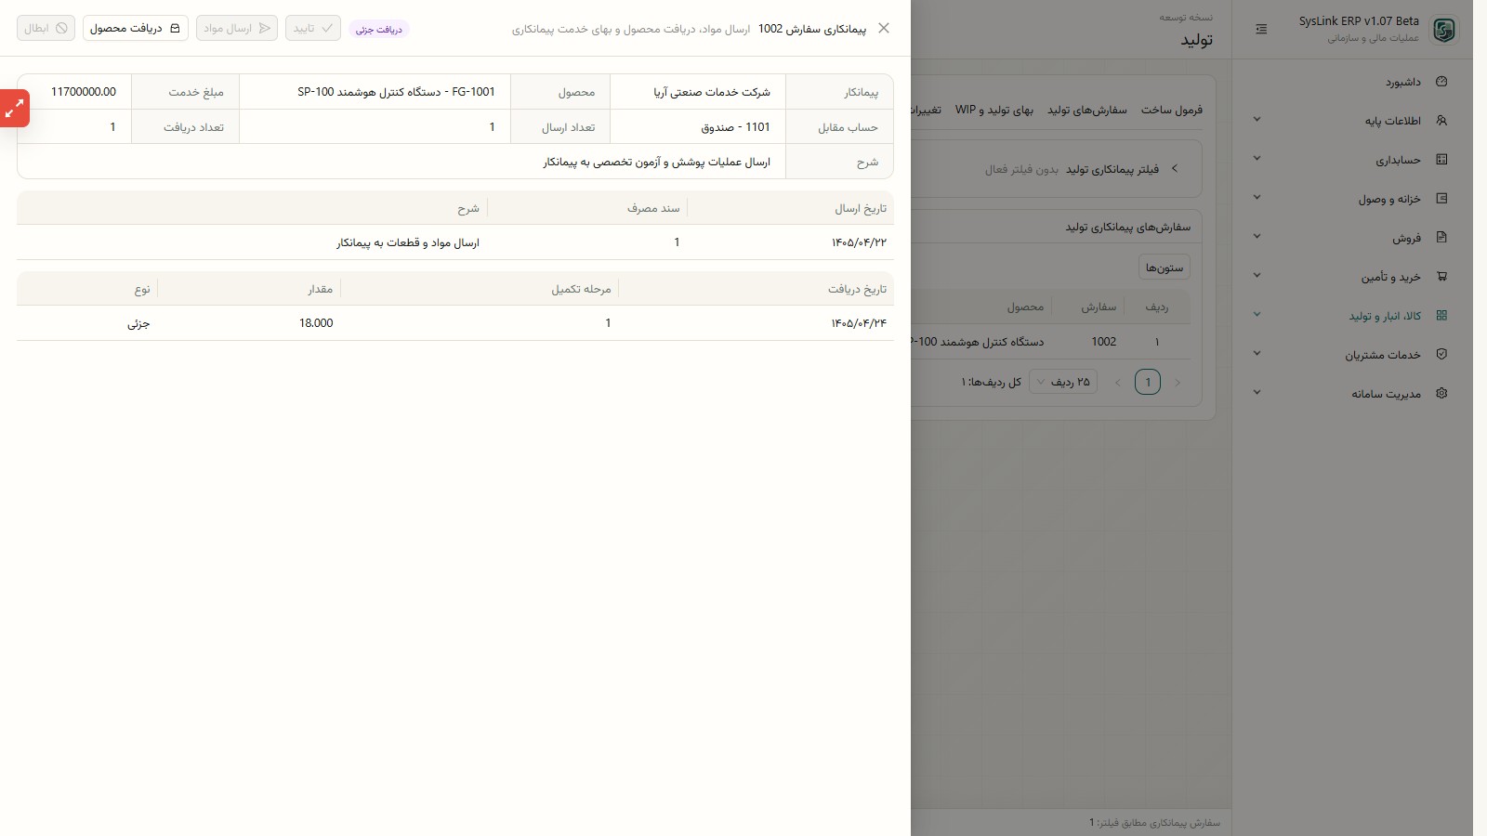Toggle the sidebar collapse menu icon
The image size is (1487, 836).
pos(1261,29)
